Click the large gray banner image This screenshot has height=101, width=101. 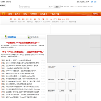74,49
